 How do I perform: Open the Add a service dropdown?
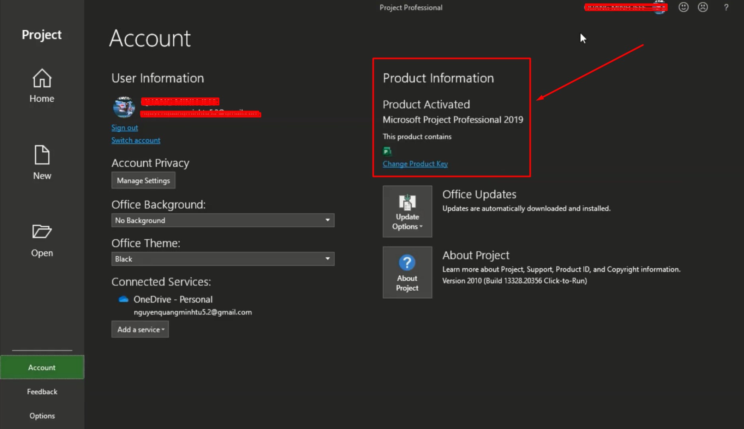point(140,330)
